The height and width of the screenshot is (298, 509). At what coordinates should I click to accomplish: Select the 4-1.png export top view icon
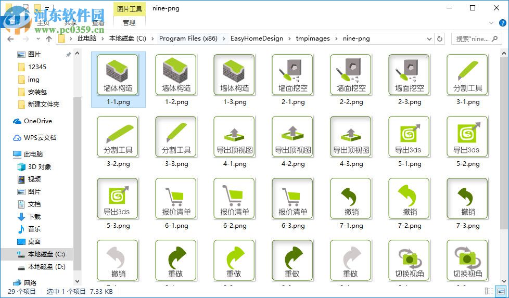(x=235, y=136)
